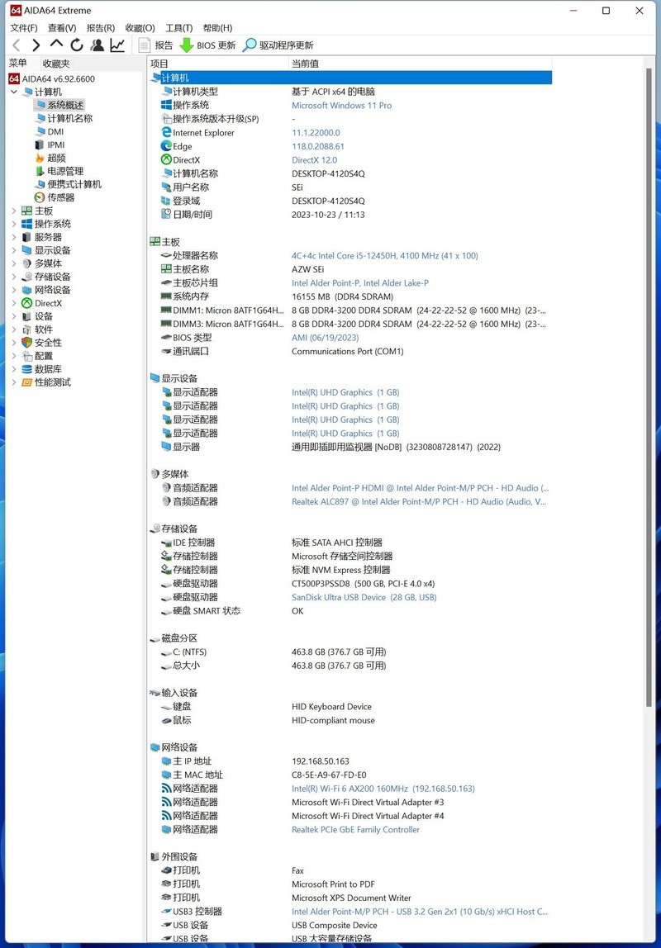The height and width of the screenshot is (948, 661).
Task: Click the Microsoft Windows 11 Pro link
Action: (x=341, y=105)
